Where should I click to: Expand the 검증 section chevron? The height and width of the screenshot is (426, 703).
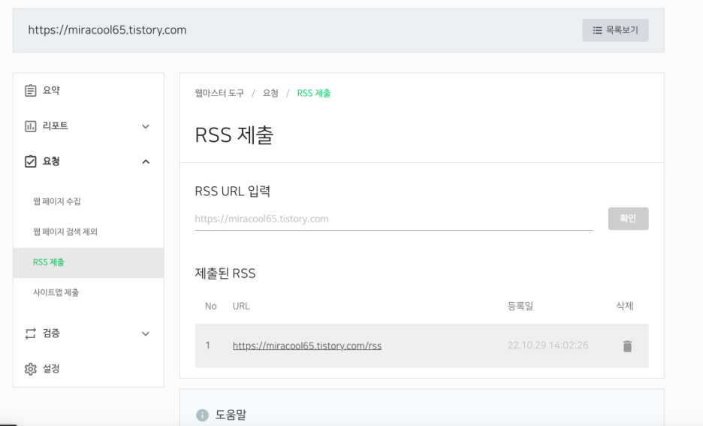tap(146, 334)
